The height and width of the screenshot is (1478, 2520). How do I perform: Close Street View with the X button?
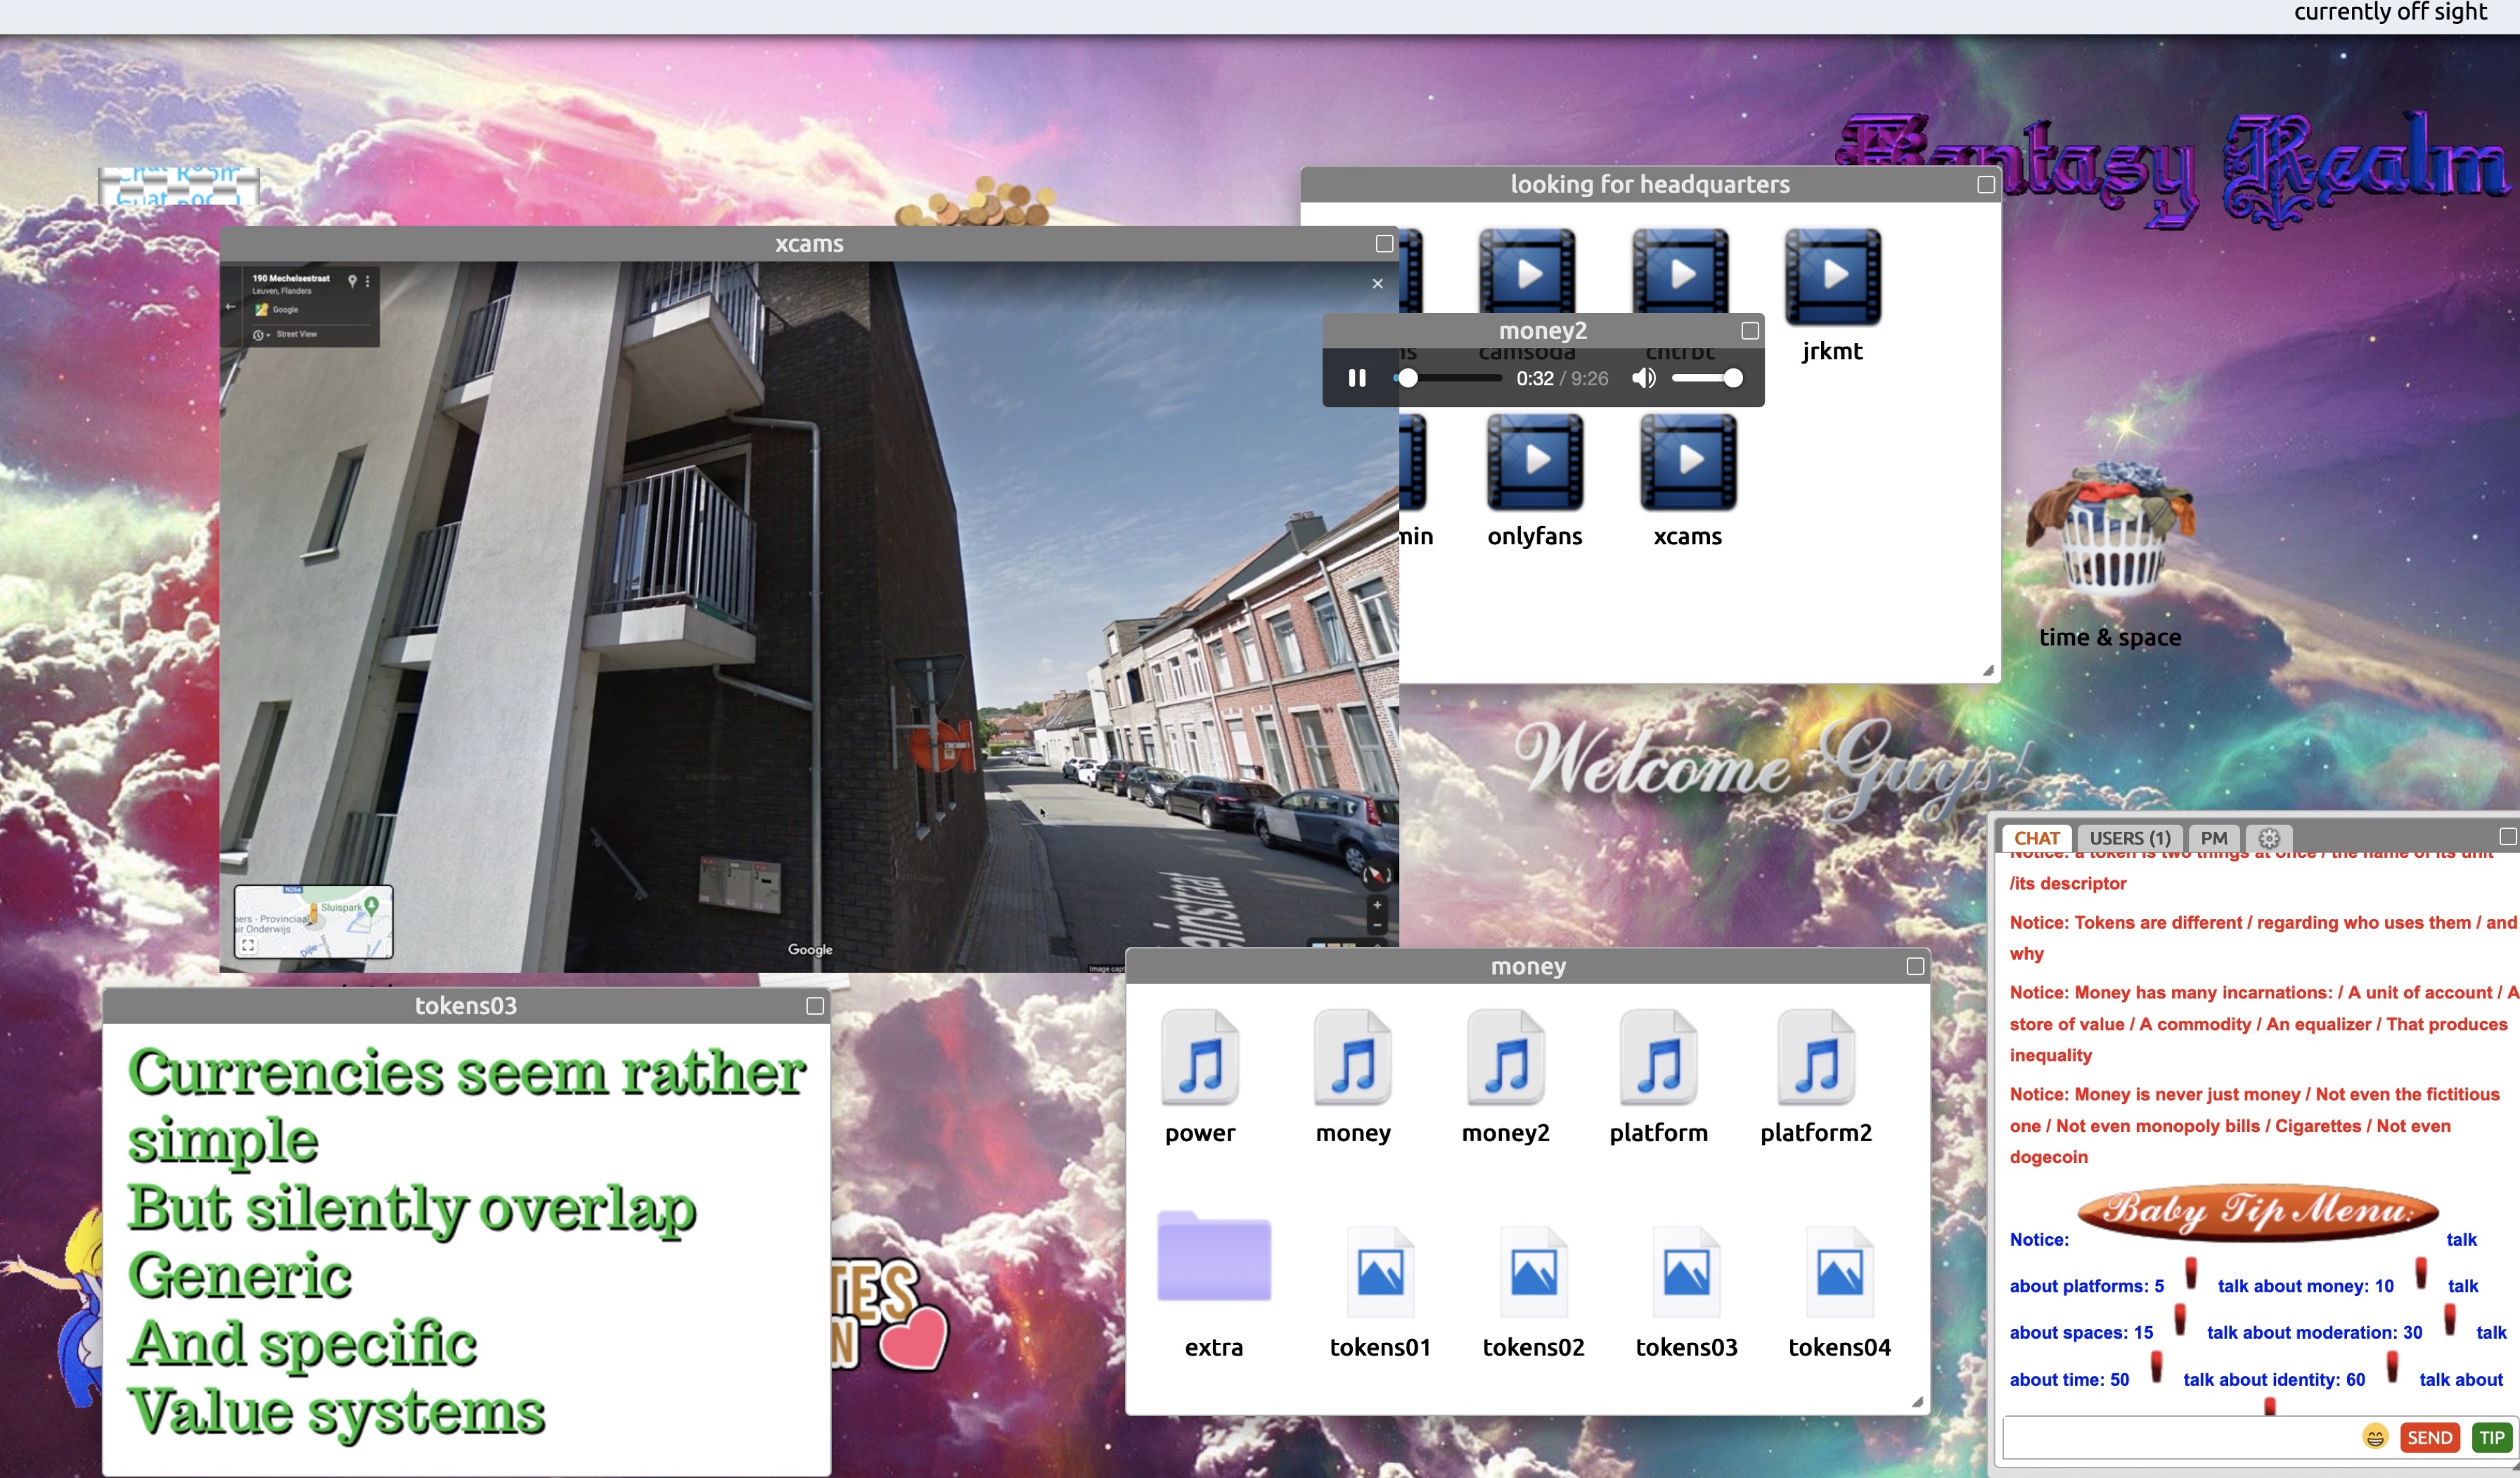[x=1377, y=283]
